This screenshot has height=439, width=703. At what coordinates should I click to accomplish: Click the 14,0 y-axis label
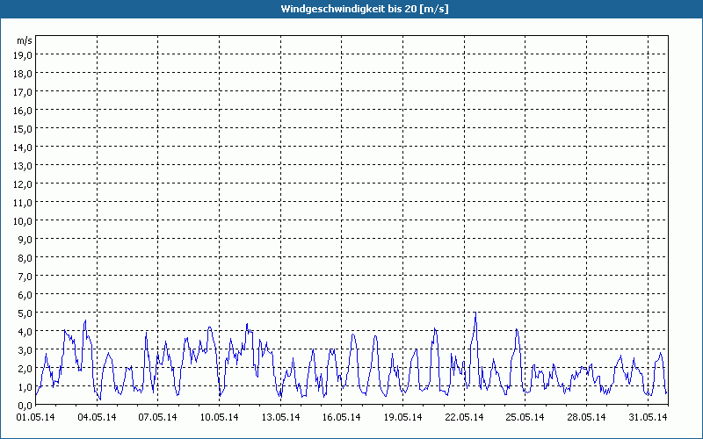pos(23,148)
